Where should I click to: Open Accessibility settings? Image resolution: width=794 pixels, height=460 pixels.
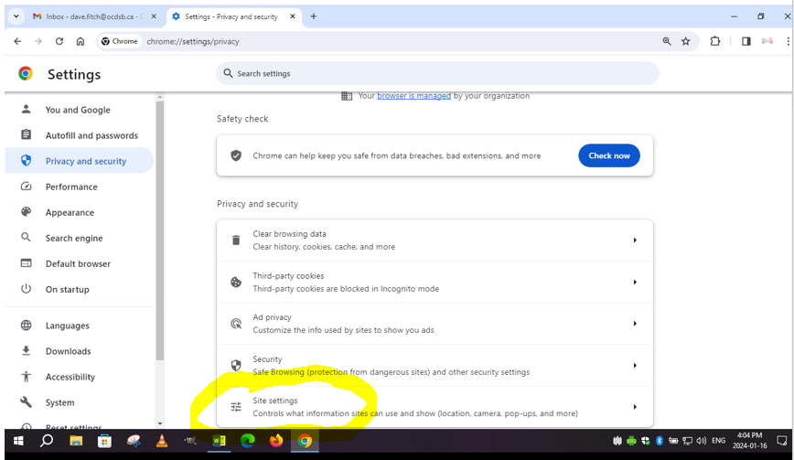[x=79, y=377]
